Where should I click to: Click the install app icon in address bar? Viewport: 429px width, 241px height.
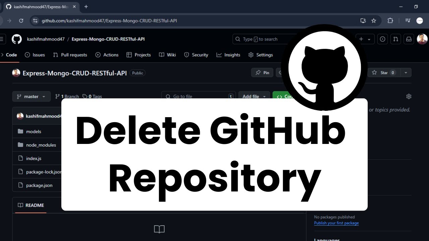[363, 21]
